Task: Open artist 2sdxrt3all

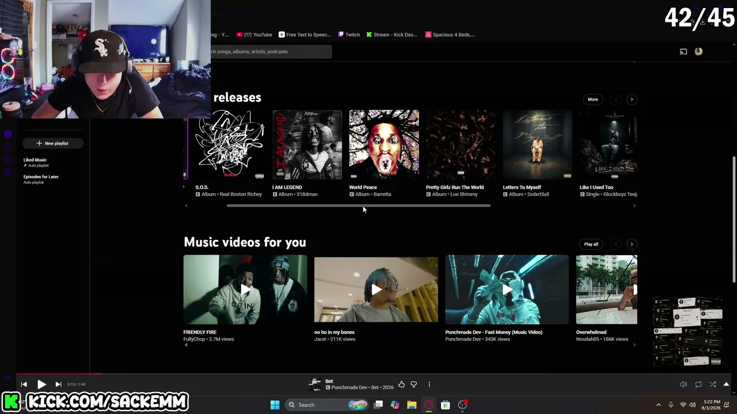Action: pos(538,194)
